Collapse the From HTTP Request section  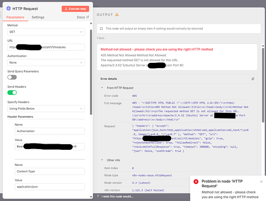coord(102,87)
